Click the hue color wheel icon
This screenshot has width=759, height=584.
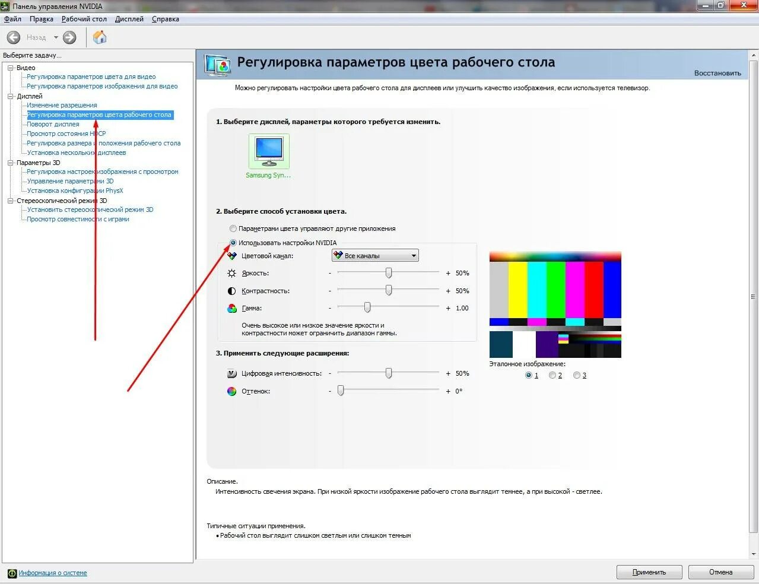click(x=232, y=392)
